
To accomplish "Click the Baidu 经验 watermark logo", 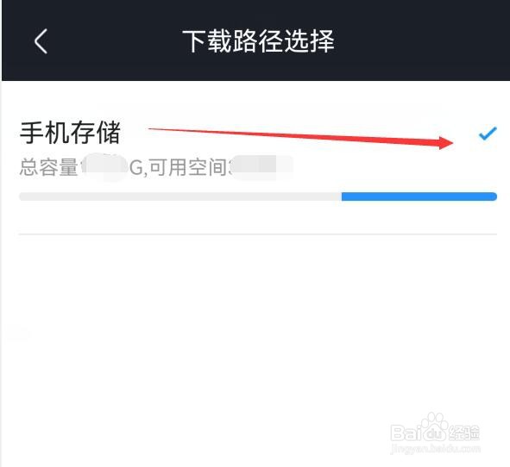I will click(x=435, y=428).
